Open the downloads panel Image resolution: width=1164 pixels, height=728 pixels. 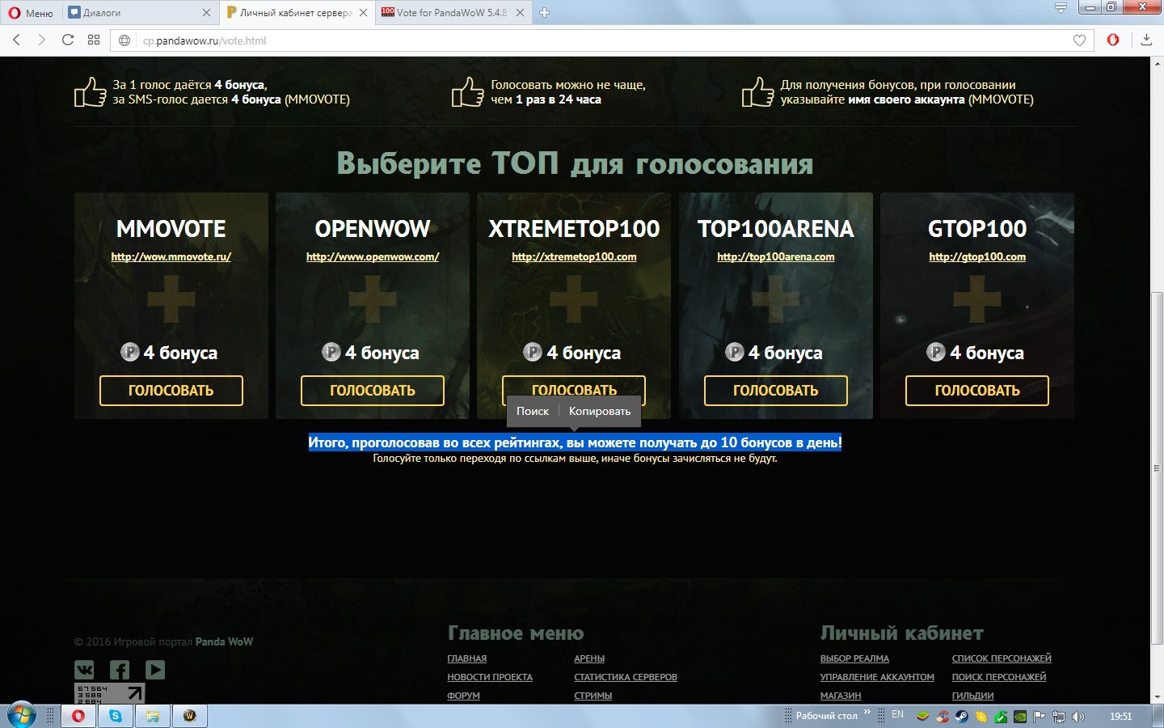1146,40
